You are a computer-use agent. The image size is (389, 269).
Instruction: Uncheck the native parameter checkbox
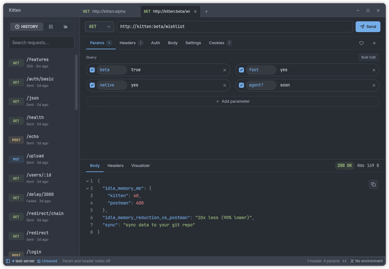click(x=92, y=85)
